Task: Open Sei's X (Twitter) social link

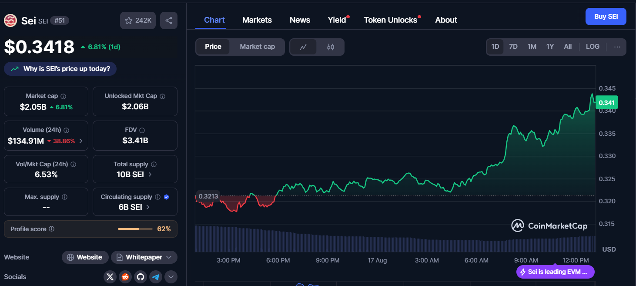Action: [110, 277]
